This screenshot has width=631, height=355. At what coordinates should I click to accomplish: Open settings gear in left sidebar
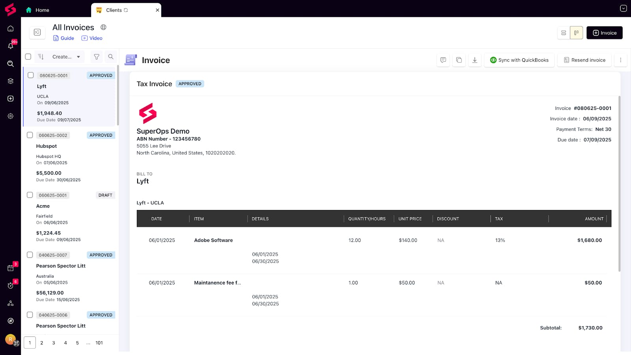point(11,116)
